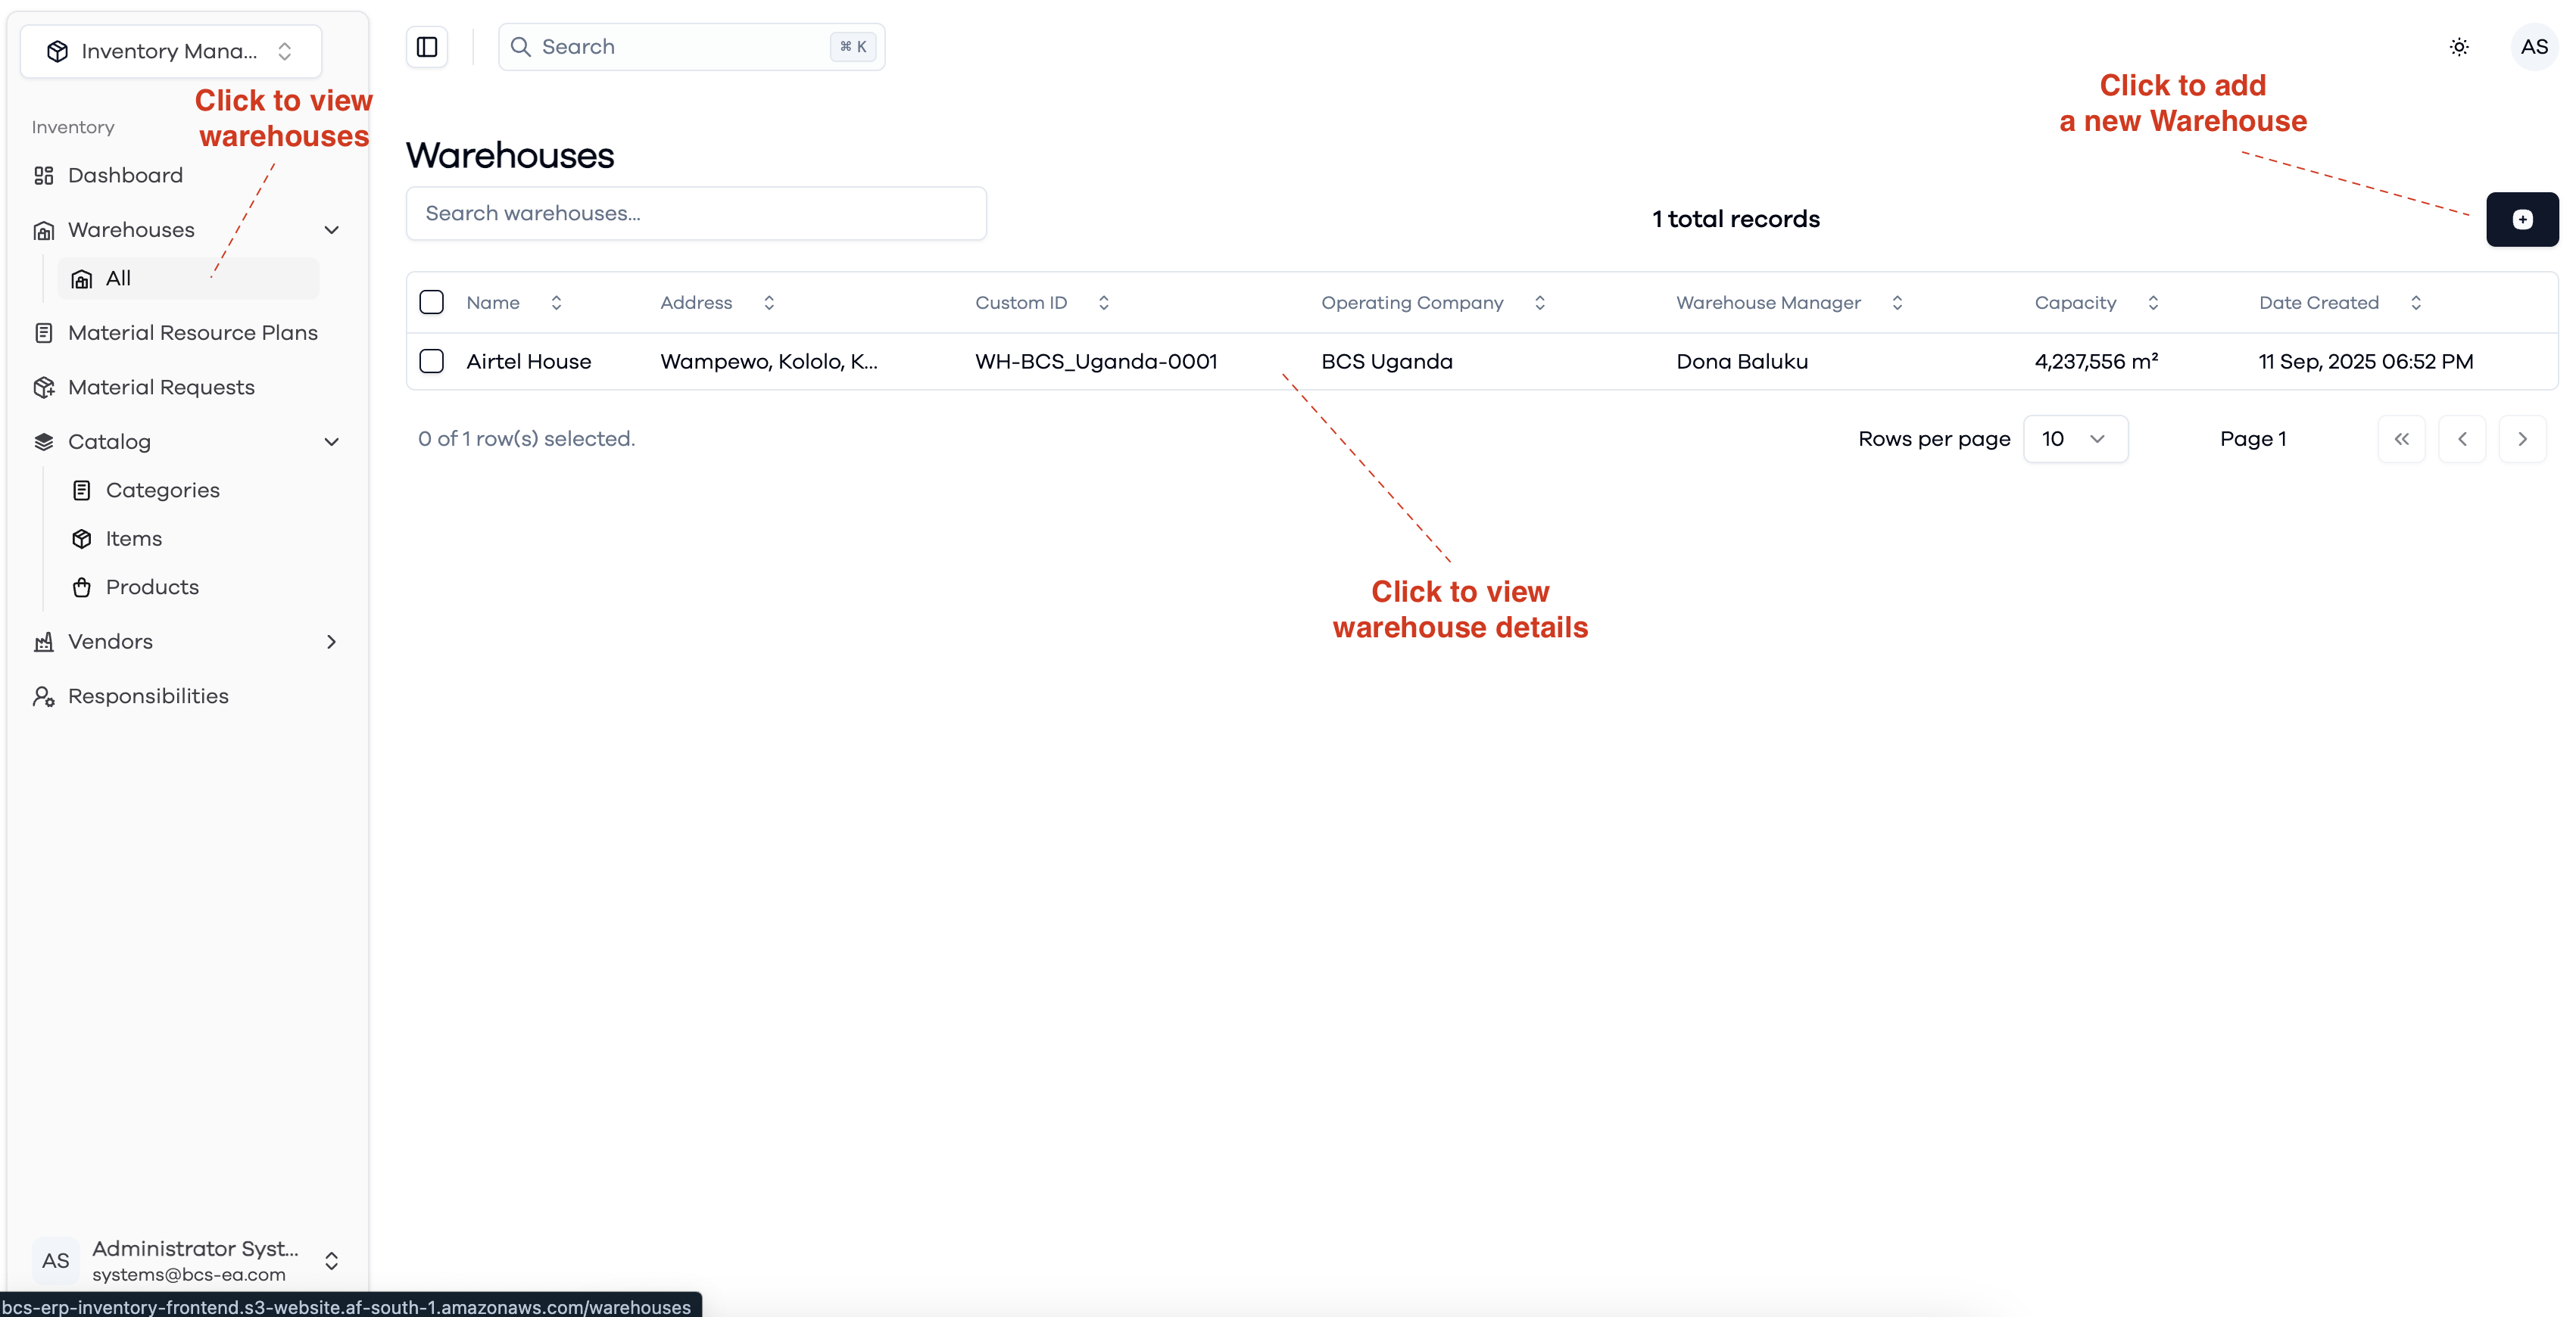Open Airtel House warehouse details
The height and width of the screenshot is (1317, 2576).
click(528, 361)
